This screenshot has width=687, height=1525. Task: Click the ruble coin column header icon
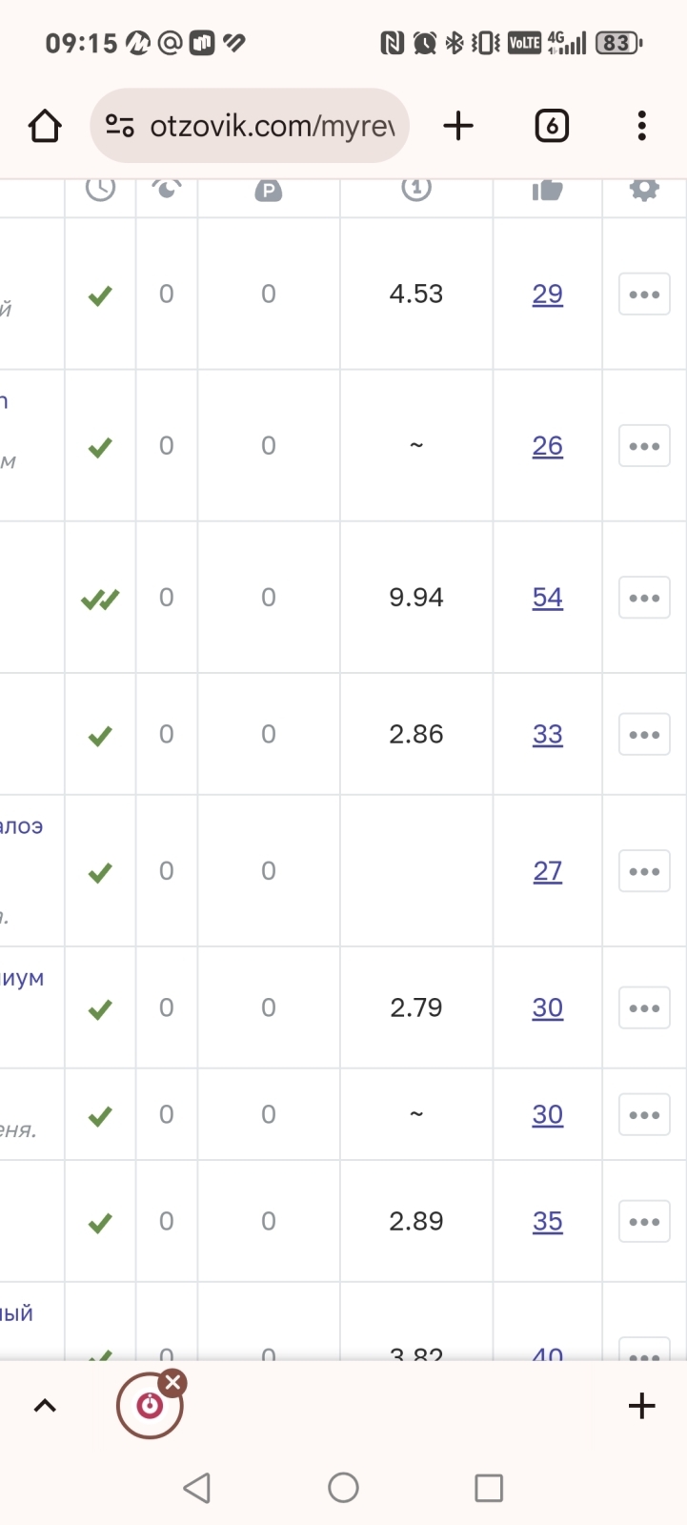[269, 191]
